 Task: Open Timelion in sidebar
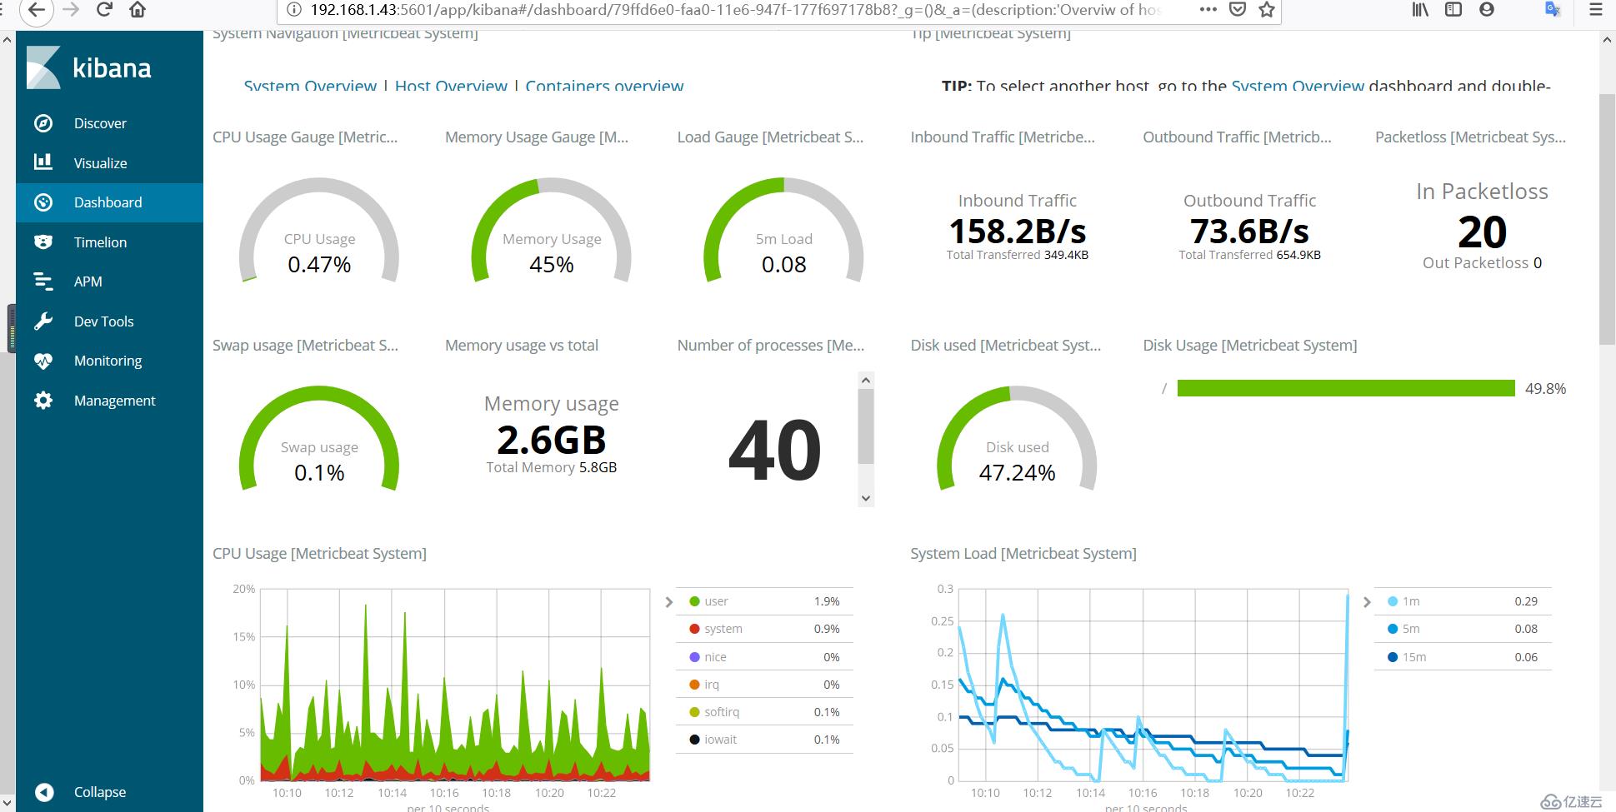click(x=100, y=242)
